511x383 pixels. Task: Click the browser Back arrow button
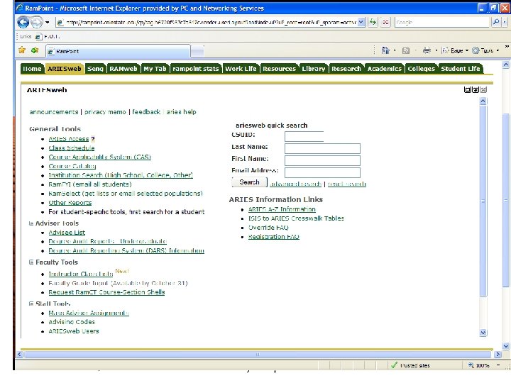pos(23,22)
